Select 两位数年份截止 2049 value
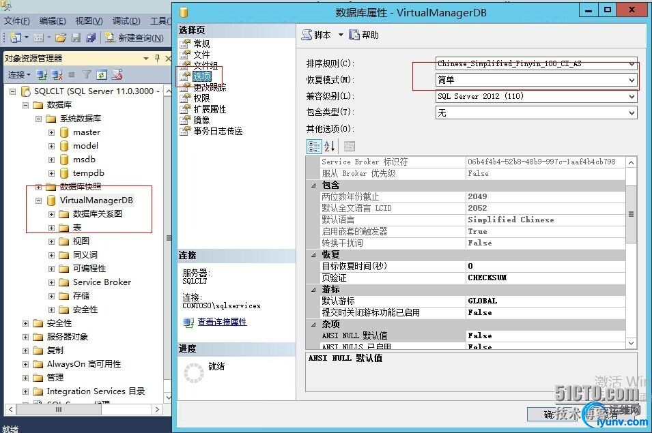This screenshot has width=652, height=433. 545,196
